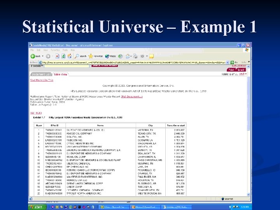Screen dimensions: 280x210
Task: Click the EPA ID column header
Action: [x=55, y=125]
